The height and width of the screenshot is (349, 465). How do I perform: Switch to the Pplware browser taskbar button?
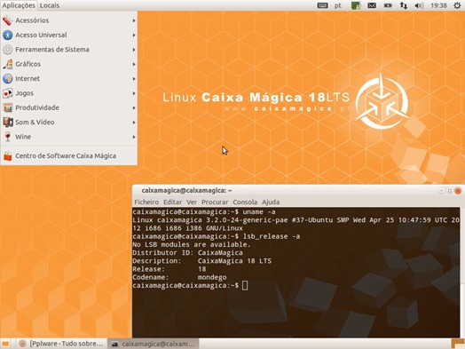tap(61, 344)
